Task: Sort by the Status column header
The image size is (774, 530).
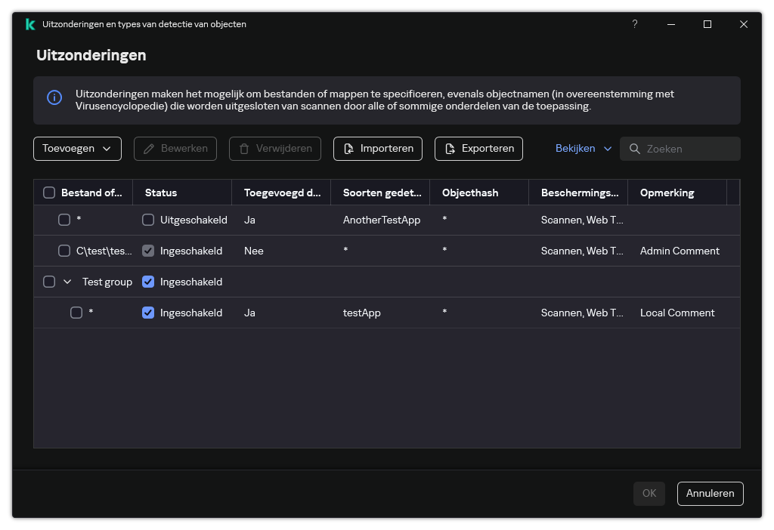Action: click(161, 193)
